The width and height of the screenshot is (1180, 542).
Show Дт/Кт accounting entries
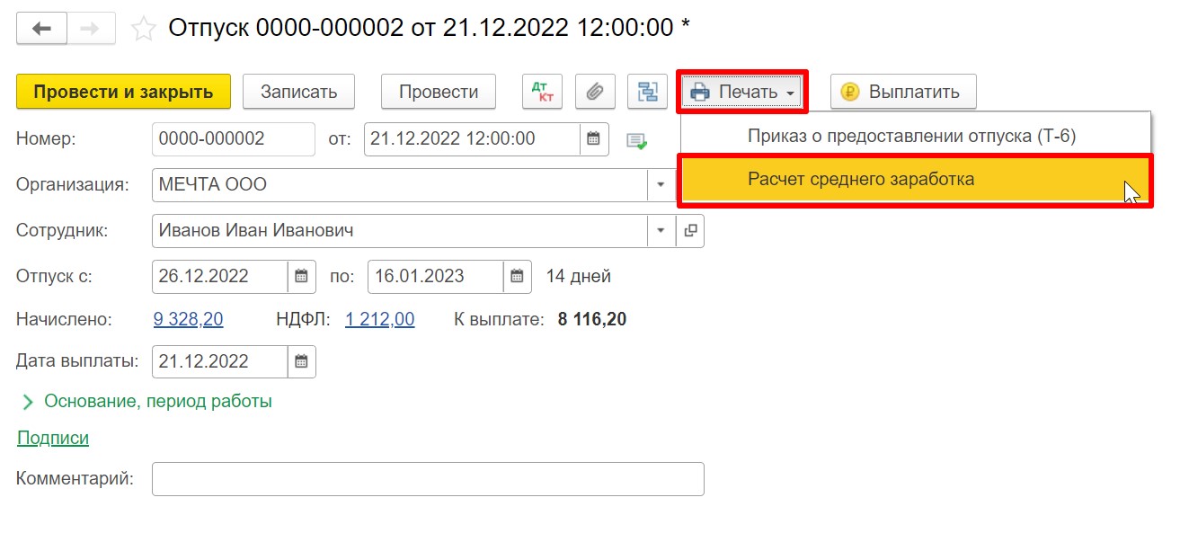click(x=542, y=92)
